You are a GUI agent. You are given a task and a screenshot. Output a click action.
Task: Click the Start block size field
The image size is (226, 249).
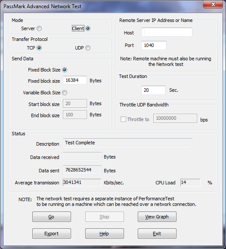click(x=75, y=103)
